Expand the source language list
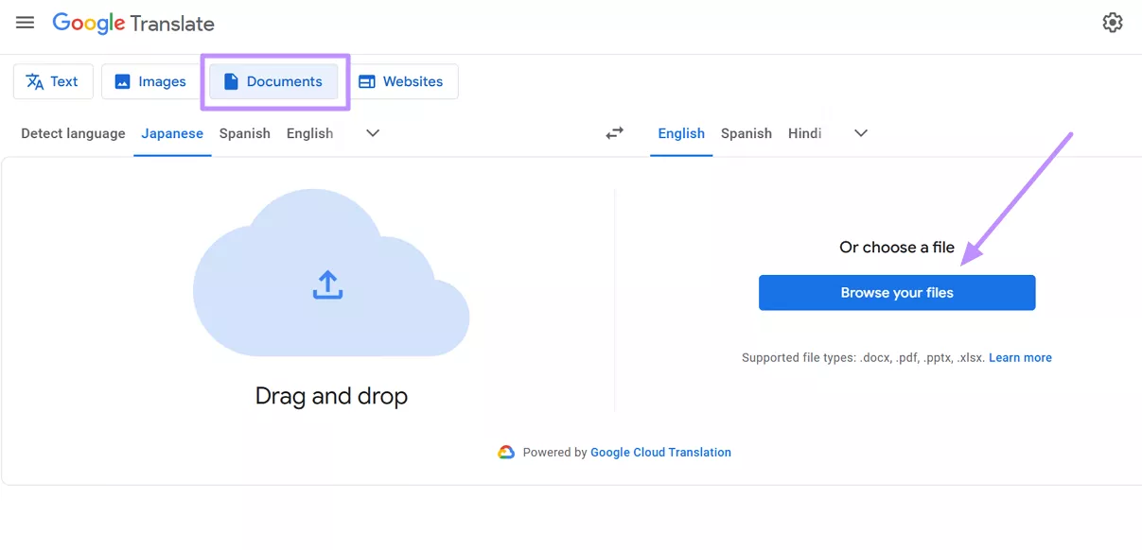The height and width of the screenshot is (550, 1142). click(x=373, y=133)
